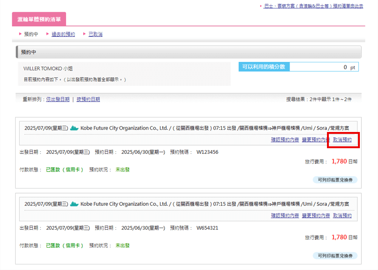Click 取消預約 for reservation W654321

pyautogui.click(x=342, y=216)
